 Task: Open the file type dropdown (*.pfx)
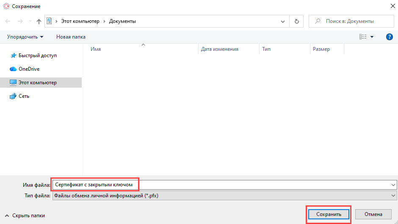[x=394, y=196]
